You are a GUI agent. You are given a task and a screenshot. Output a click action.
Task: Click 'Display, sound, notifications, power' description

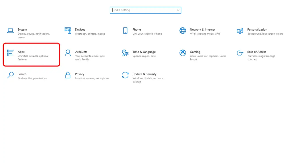(34, 35)
